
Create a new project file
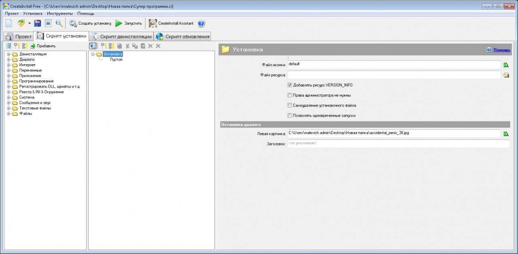click(9, 23)
